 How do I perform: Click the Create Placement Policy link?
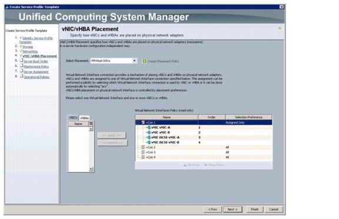click(163, 61)
